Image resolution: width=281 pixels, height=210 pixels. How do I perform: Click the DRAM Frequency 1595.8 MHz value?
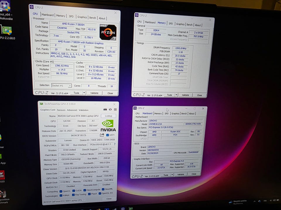coord(181,48)
